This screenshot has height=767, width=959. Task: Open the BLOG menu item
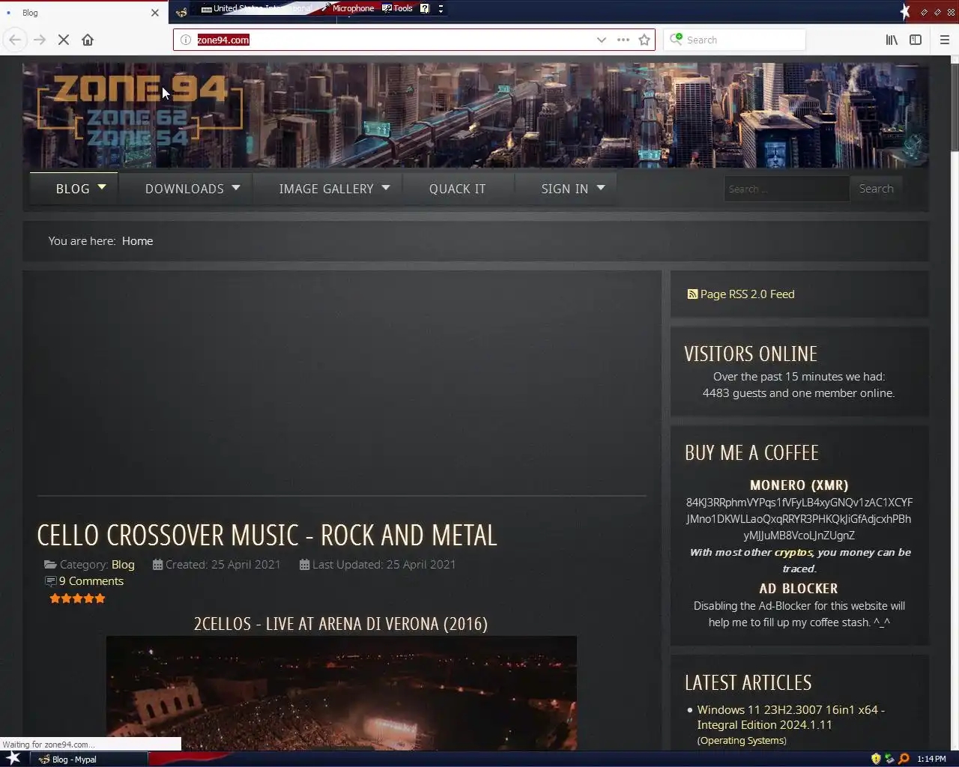[x=73, y=189]
